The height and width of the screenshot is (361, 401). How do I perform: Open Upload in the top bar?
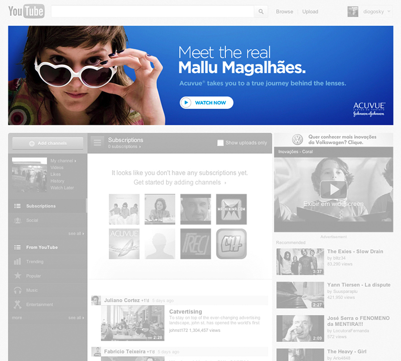tap(310, 11)
